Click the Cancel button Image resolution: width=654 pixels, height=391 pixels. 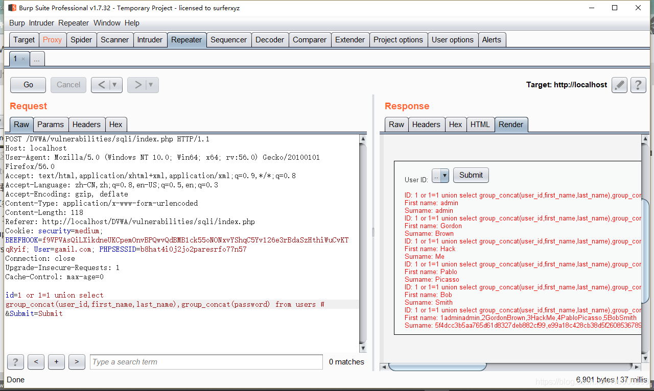[x=68, y=85]
